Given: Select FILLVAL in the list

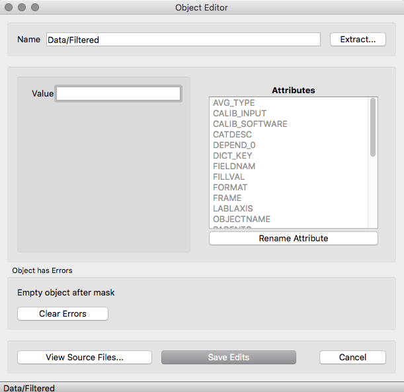Looking at the screenshot, I should [x=229, y=177].
